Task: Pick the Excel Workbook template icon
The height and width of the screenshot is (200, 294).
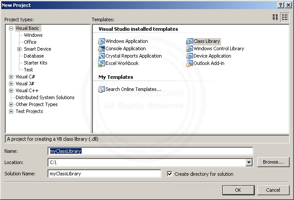Action: [101, 63]
